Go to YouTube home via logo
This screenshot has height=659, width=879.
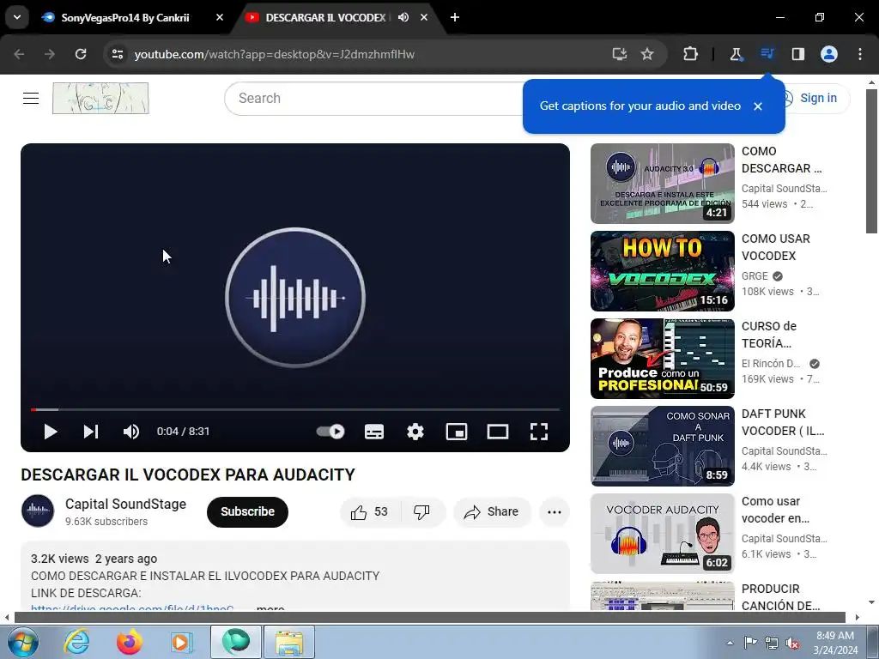[100, 98]
